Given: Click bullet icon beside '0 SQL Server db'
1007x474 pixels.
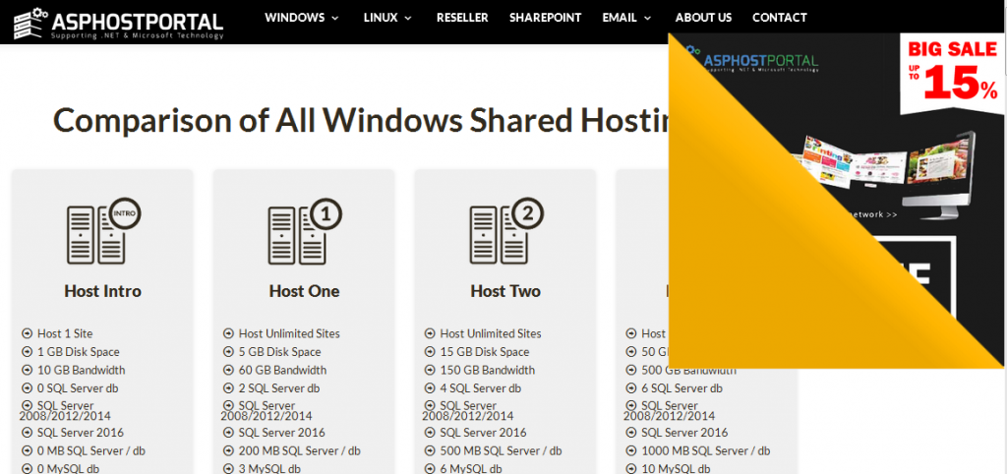Looking at the screenshot, I should tap(27, 387).
